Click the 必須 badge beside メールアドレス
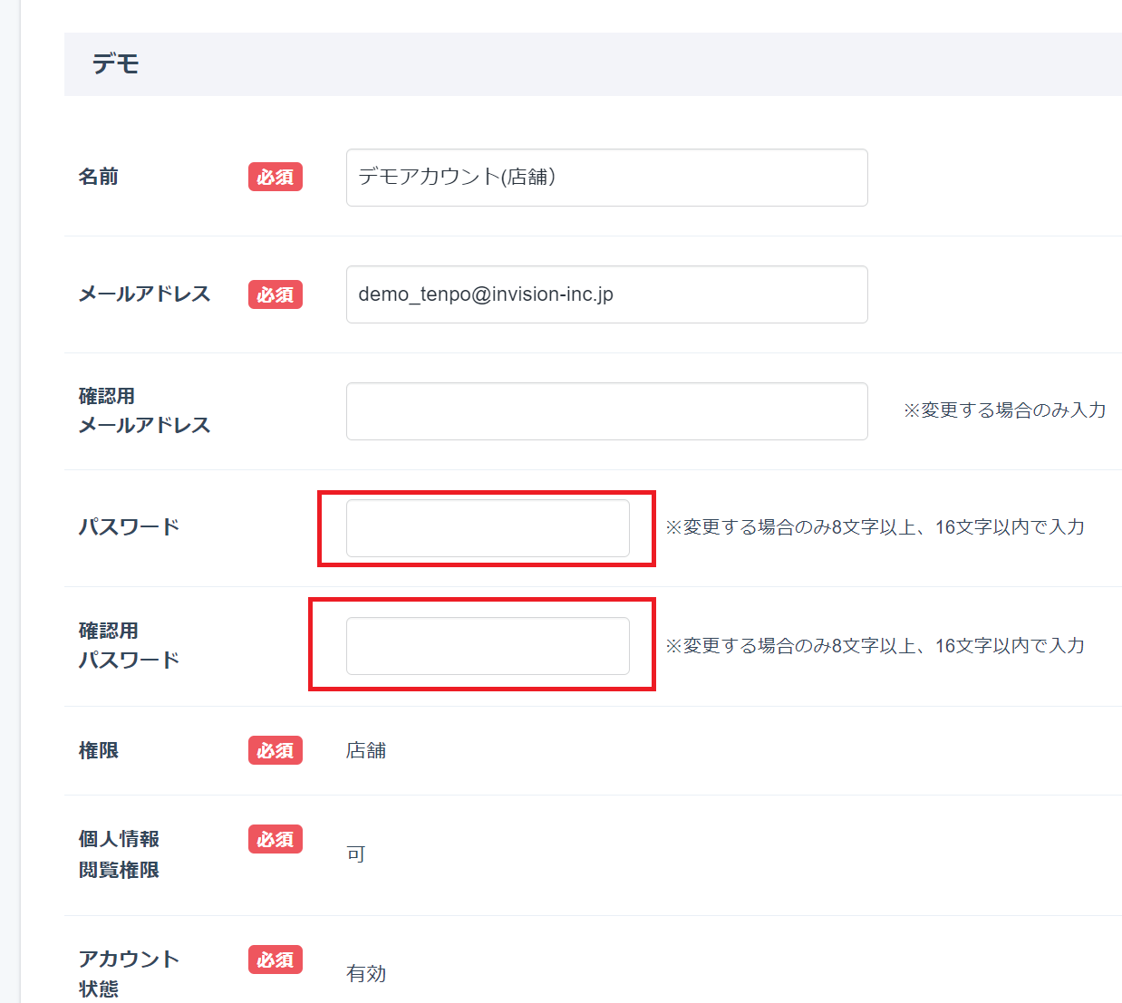The width and height of the screenshot is (1122, 1003). coord(276,294)
